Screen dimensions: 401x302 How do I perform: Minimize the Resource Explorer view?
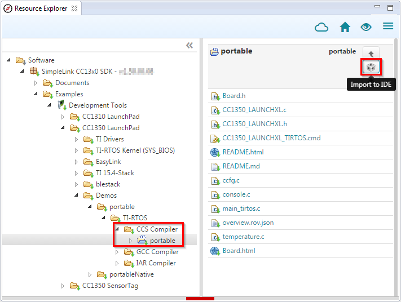point(377,6)
